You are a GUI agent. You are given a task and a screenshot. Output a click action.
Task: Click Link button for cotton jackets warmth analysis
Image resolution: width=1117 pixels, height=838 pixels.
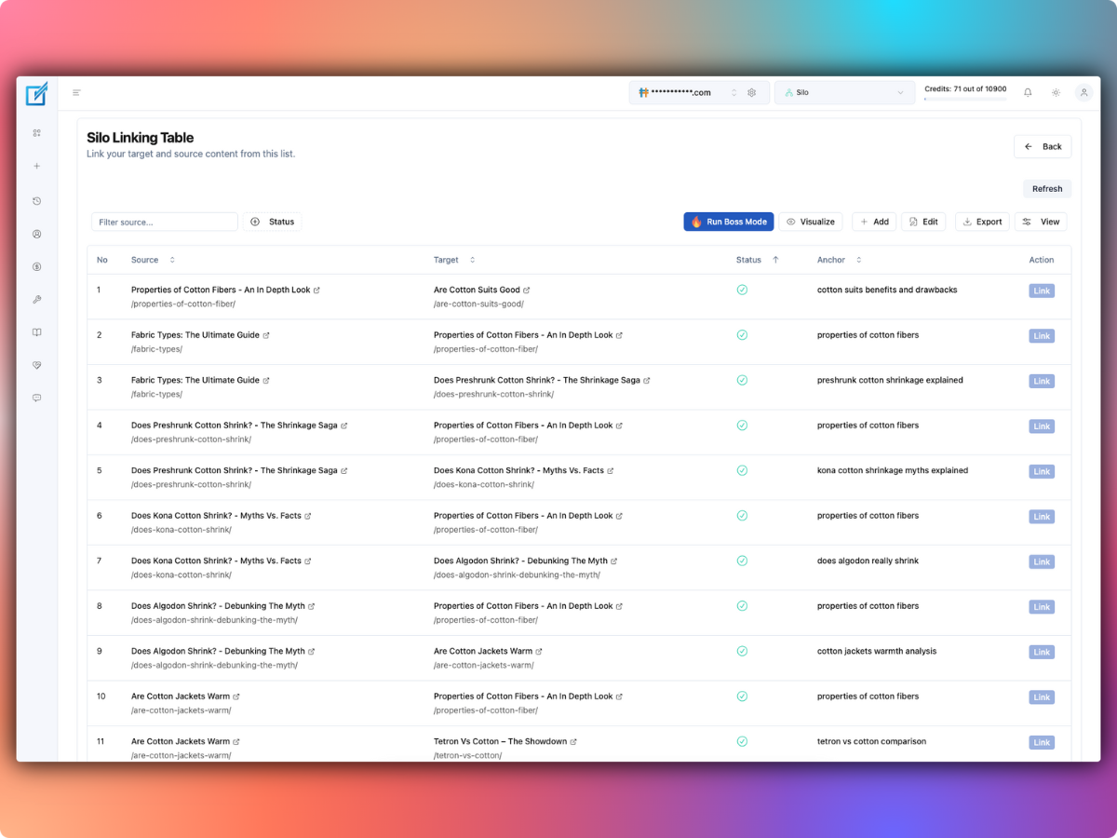click(x=1042, y=652)
